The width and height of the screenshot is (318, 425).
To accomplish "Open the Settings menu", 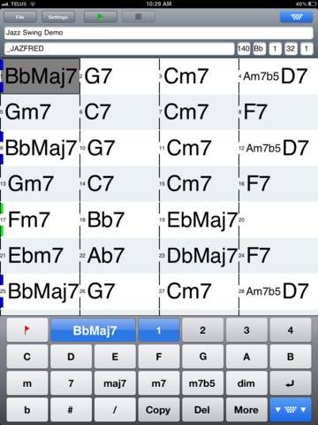I will tap(58, 17).
